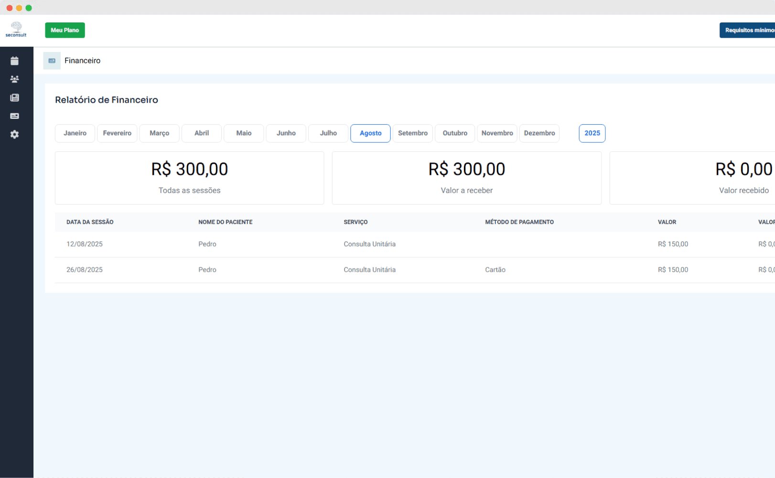Open the calendar icon in sidebar
Viewport: 775px width, 478px height.
click(14, 61)
